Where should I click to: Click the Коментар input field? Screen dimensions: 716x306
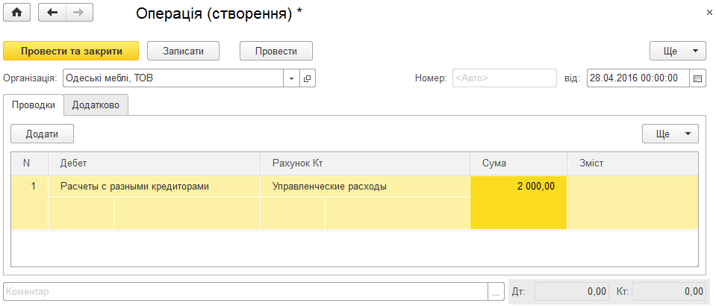coord(246,291)
